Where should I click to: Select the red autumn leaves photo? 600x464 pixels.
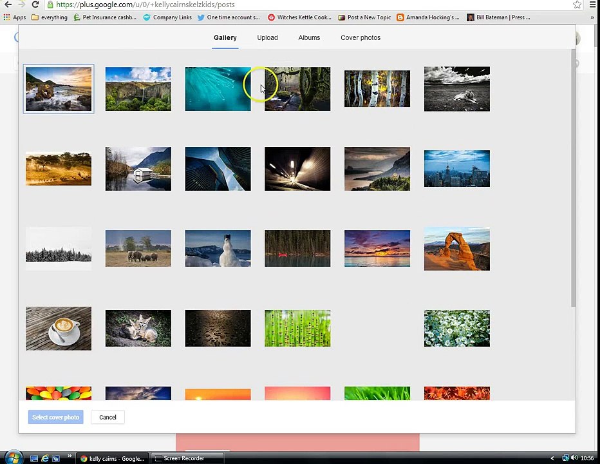click(x=457, y=394)
